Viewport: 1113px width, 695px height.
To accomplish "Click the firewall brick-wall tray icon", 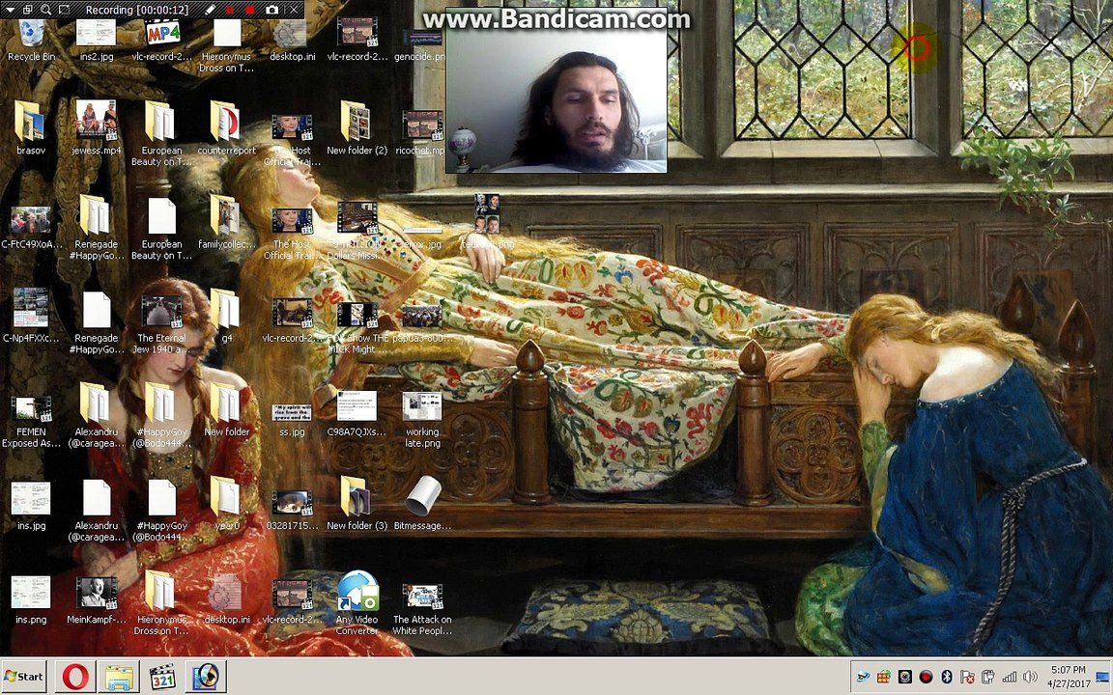I will [884, 677].
